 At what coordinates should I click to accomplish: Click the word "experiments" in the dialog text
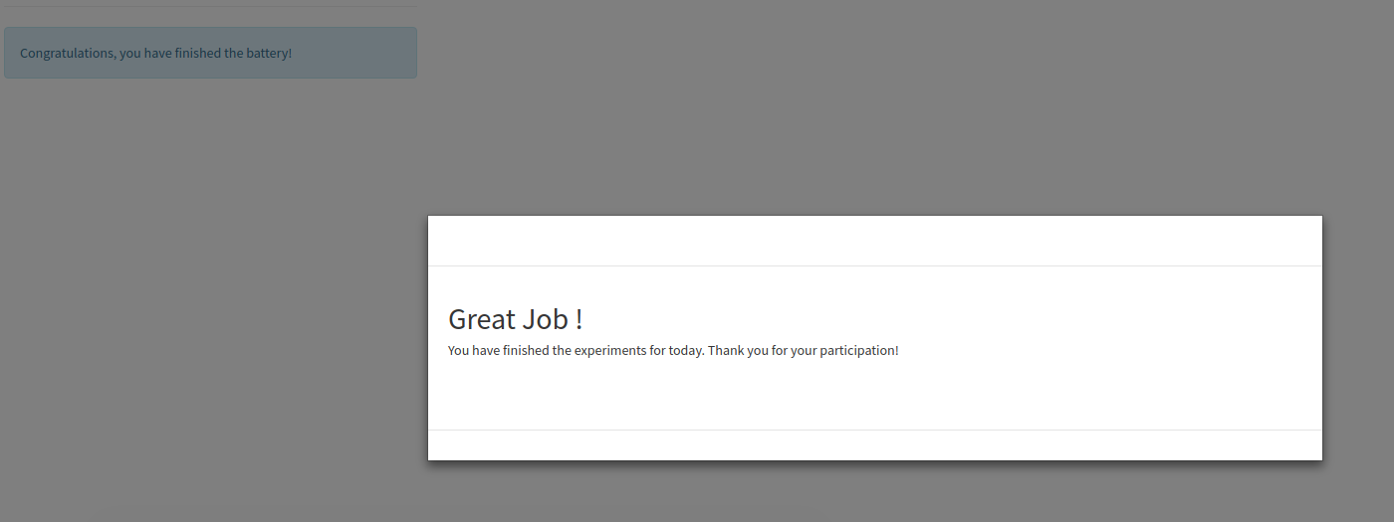610,351
